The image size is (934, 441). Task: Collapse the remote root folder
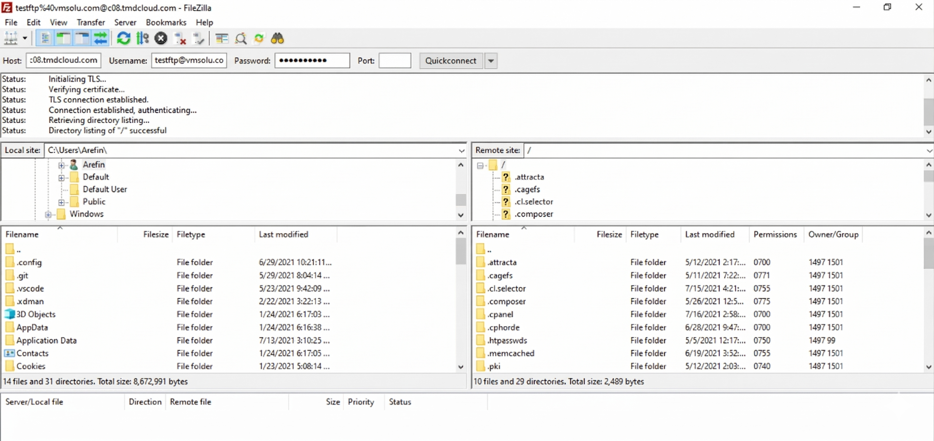pyautogui.click(x=480, y=165)
